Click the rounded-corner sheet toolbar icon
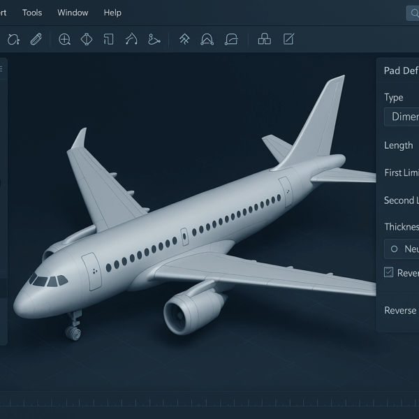 tap(231, 40)
